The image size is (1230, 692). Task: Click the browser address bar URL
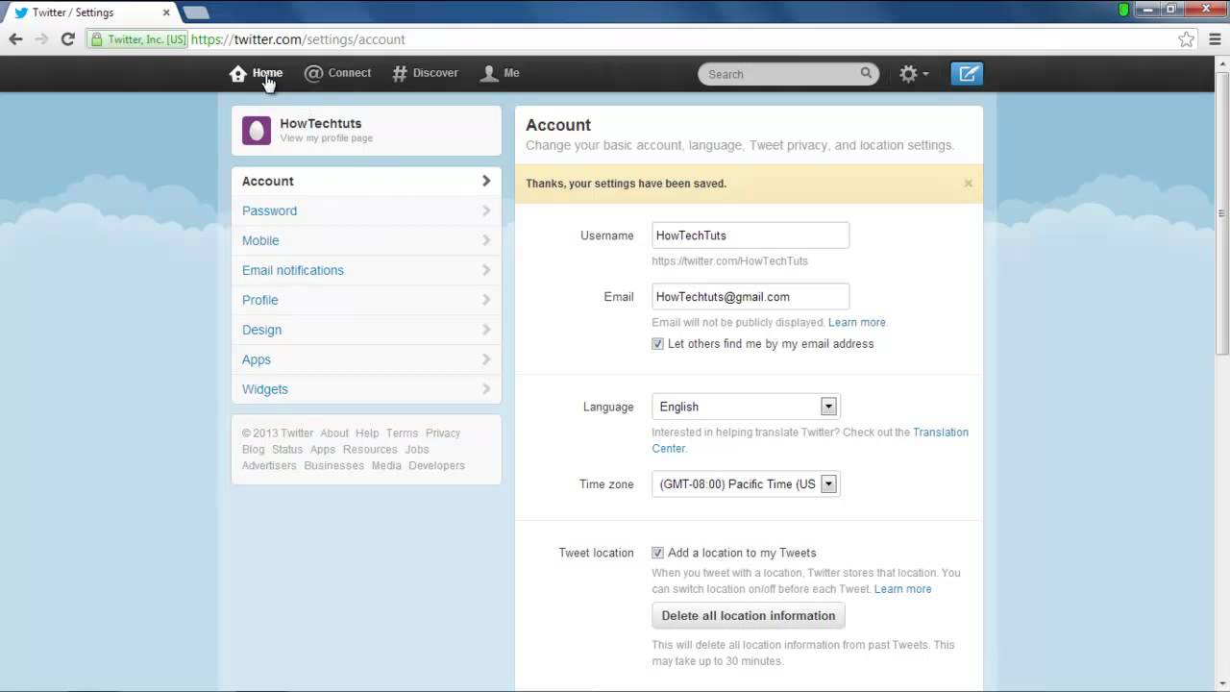pyautogui.click(x=298, y=39)
